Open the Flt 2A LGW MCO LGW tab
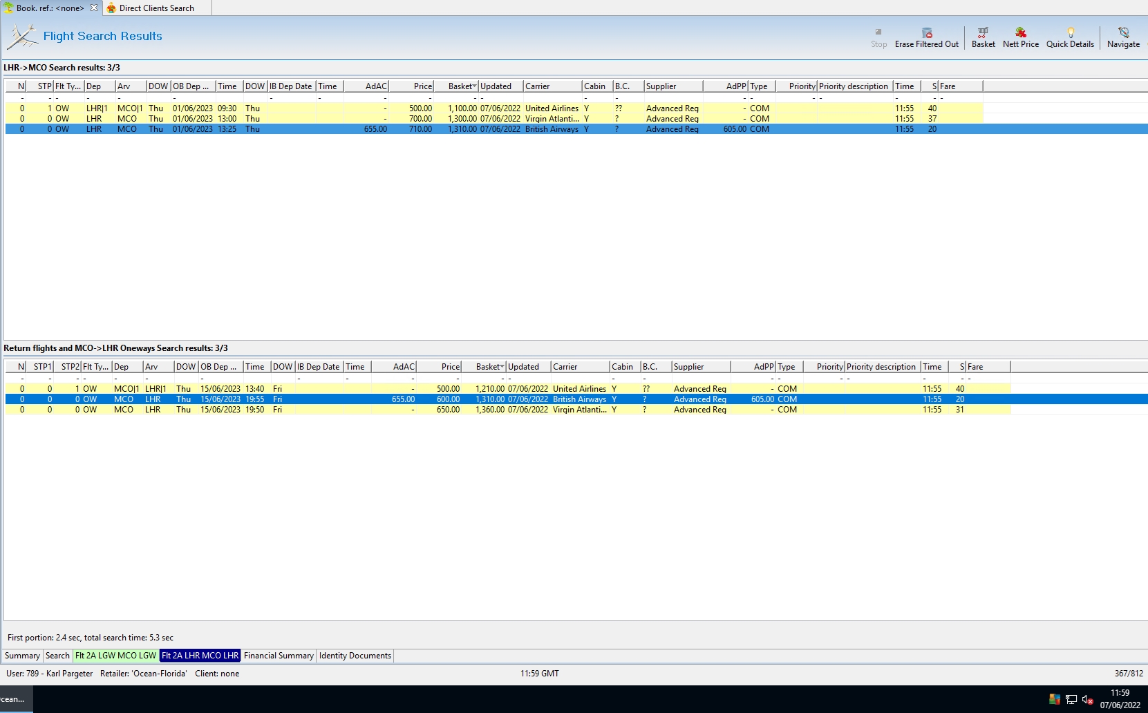Viewport: 1148px width, 713px height. click(116, 656)
